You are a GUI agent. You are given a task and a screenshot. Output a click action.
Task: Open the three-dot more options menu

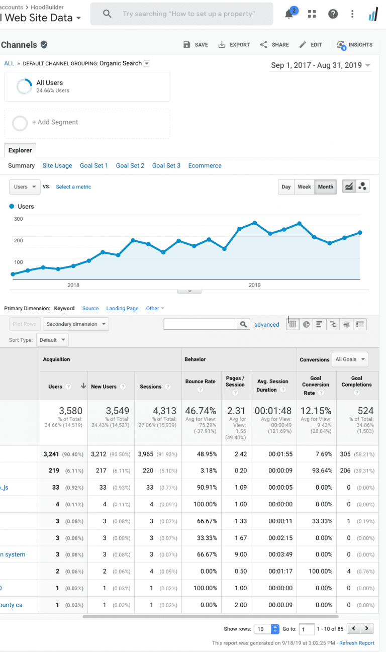352,14
